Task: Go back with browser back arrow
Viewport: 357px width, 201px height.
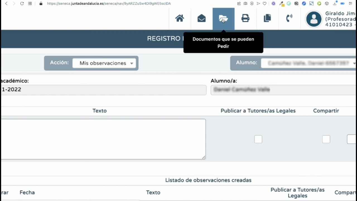Action: pyautogui.click(x=6, y=4)
